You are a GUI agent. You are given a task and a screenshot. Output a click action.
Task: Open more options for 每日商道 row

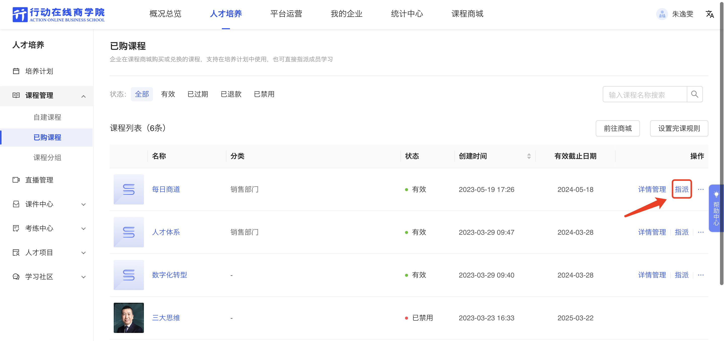[x=700, y=189]
